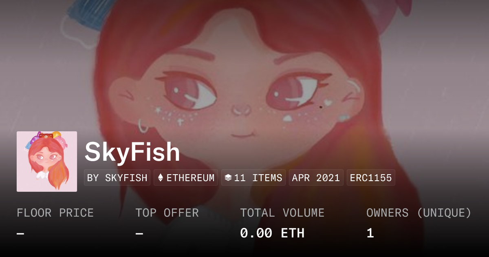The image size is (489, 257).
Task: Click the OWNERS (UNIQUE) label
Action: (x=419, y=213)
